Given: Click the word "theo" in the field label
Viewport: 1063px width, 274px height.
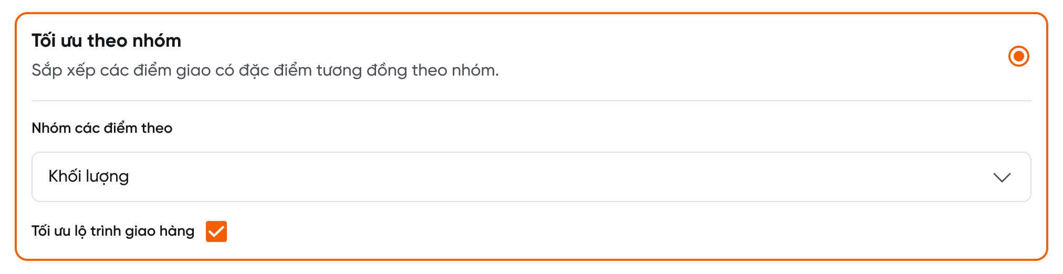Looking at the screenshot, I should tap(157, 128).
